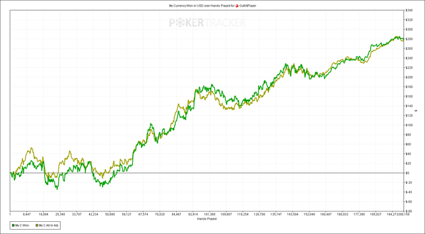Click the x-axis label 67,574

(143, 214)
